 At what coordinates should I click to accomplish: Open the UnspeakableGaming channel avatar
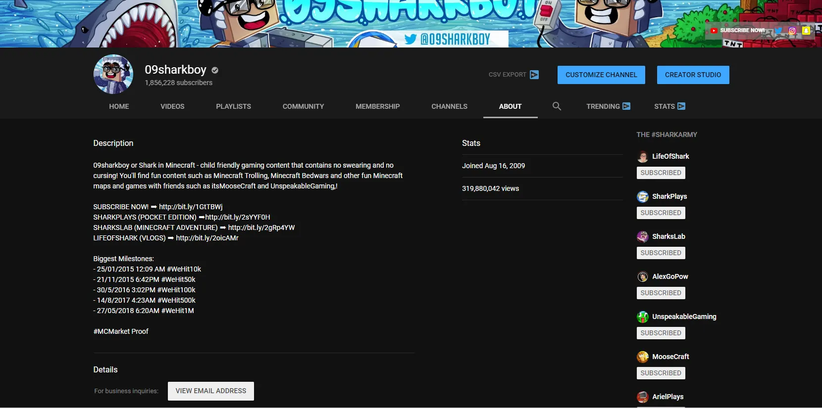(x=643, y=317)
